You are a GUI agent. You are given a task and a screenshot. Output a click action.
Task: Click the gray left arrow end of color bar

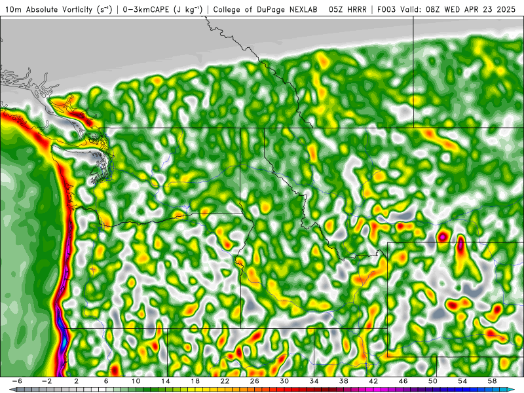pos(12,390)
